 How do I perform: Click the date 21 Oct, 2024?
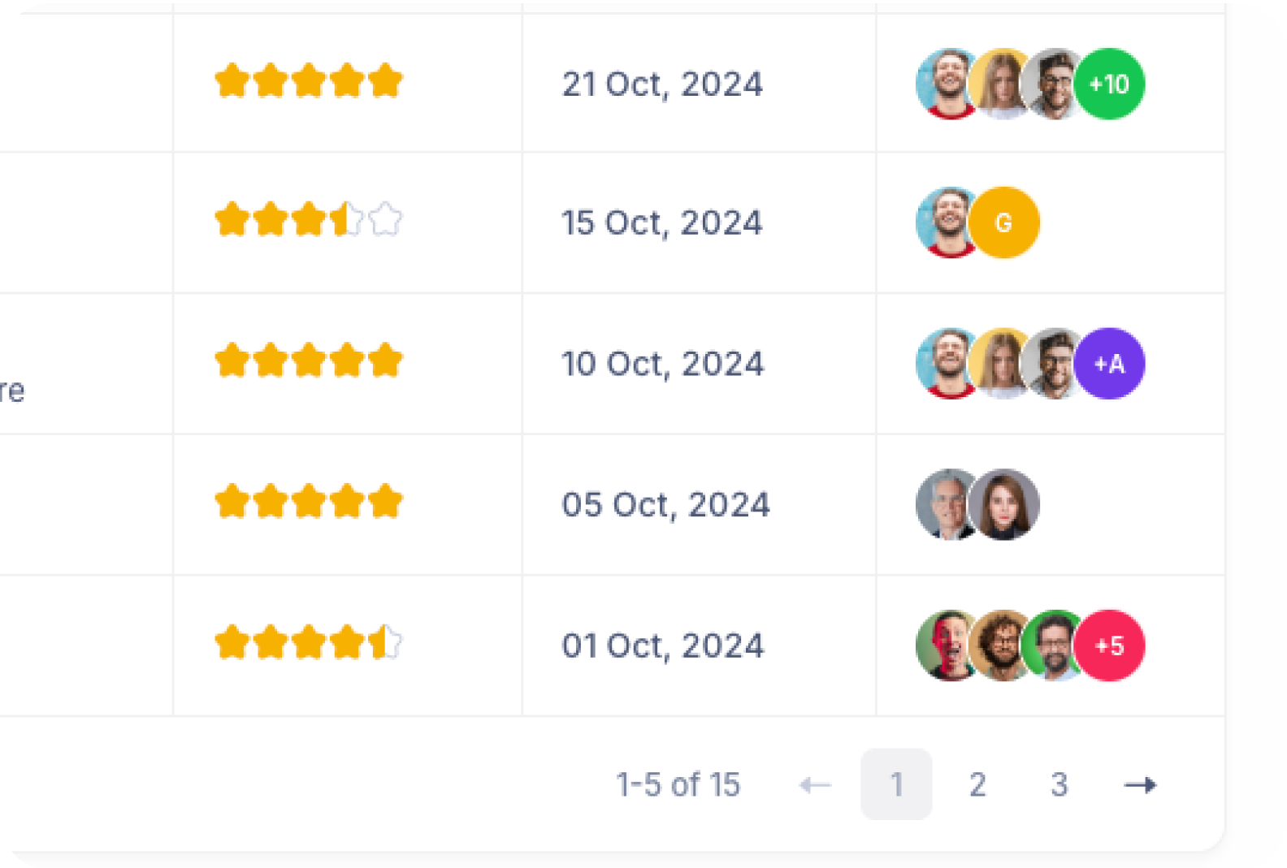[x=662, y=84]
